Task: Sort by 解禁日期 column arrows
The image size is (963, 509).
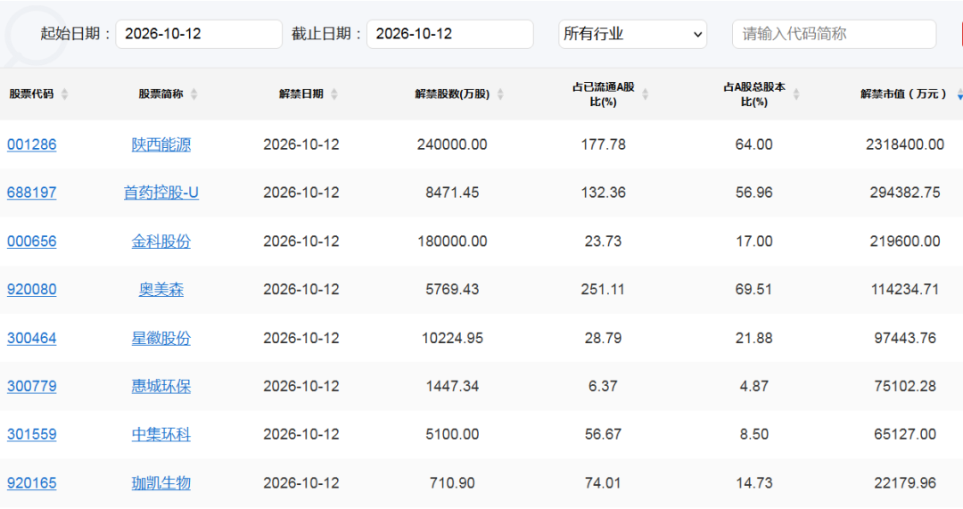Action: 334,94
